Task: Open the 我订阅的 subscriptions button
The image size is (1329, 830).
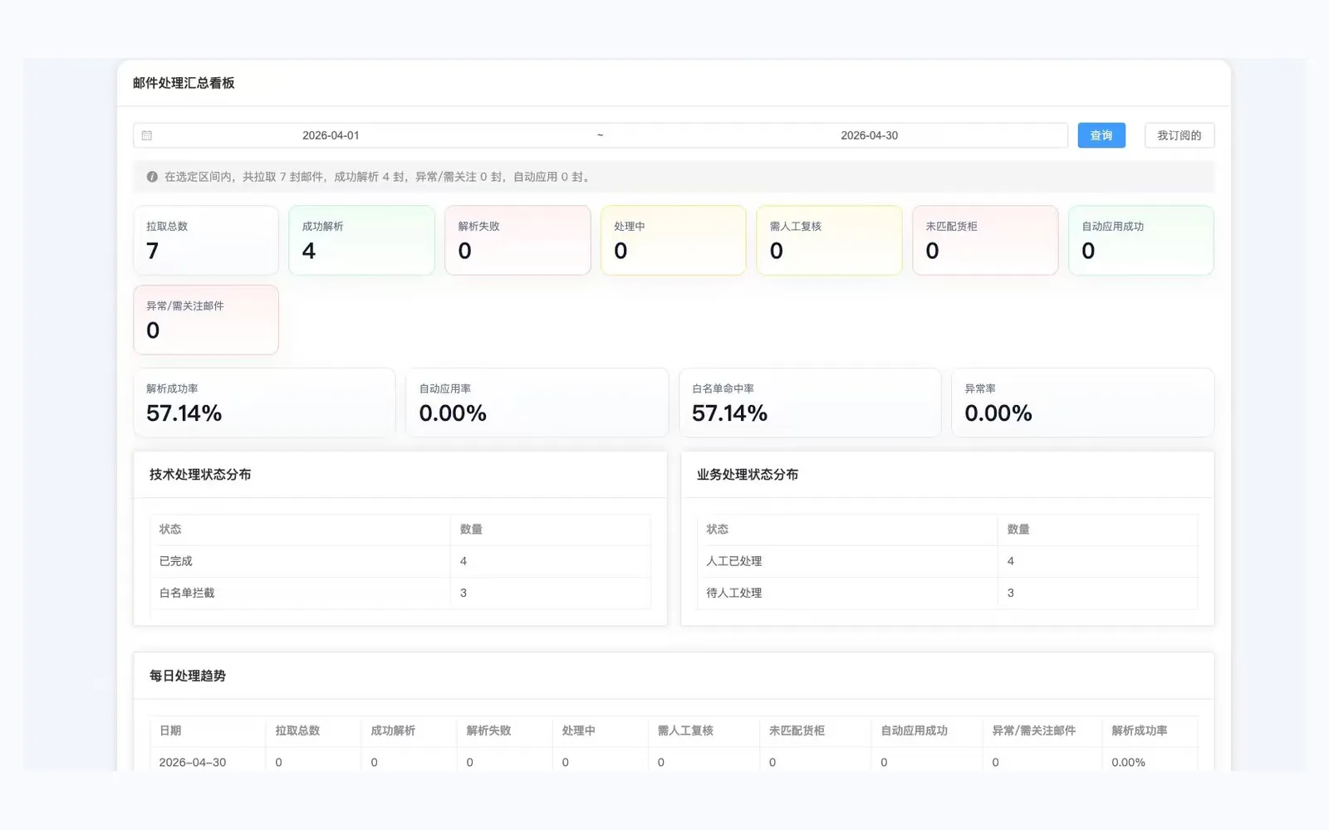Action: [1179, 135]
